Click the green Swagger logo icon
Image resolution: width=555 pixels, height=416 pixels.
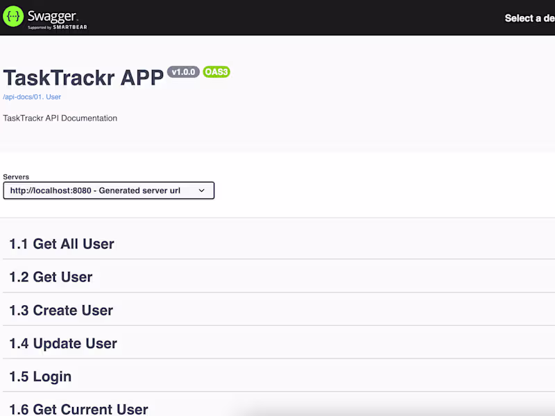13,16
